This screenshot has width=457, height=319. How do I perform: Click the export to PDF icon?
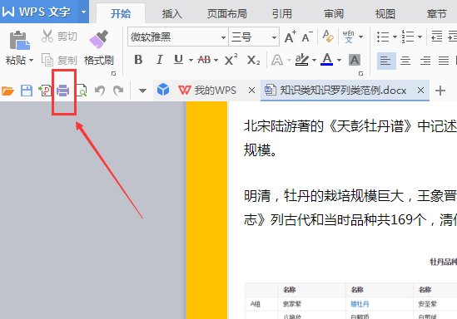coord(45,91)
